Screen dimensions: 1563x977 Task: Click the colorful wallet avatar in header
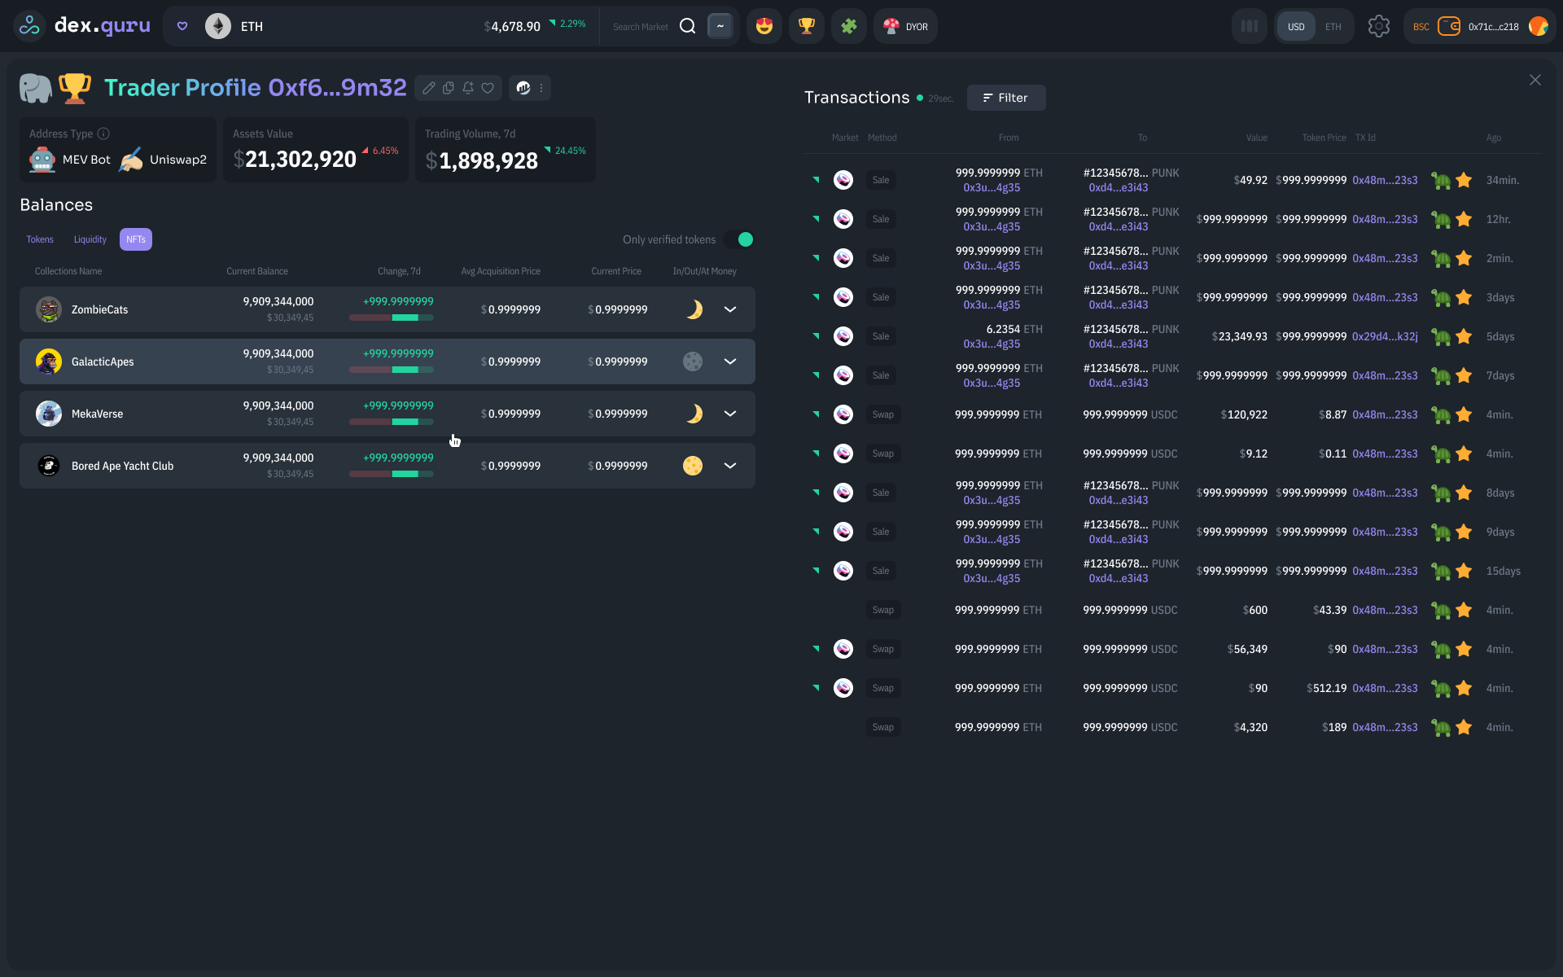1538,26
